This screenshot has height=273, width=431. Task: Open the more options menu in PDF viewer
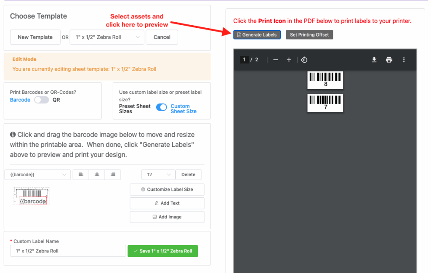point(404,60)
